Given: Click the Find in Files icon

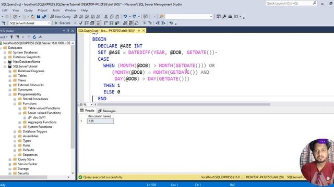Looking at the screenshot, I should (x=161, y=17).
